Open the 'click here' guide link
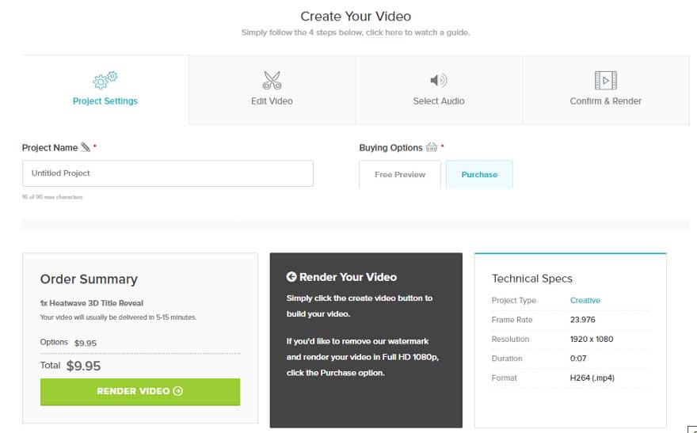 [x=384, y=32]
